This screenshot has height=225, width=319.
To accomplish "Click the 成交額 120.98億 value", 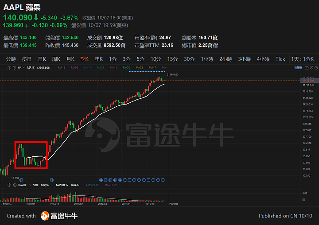I will tap(113, 38).
